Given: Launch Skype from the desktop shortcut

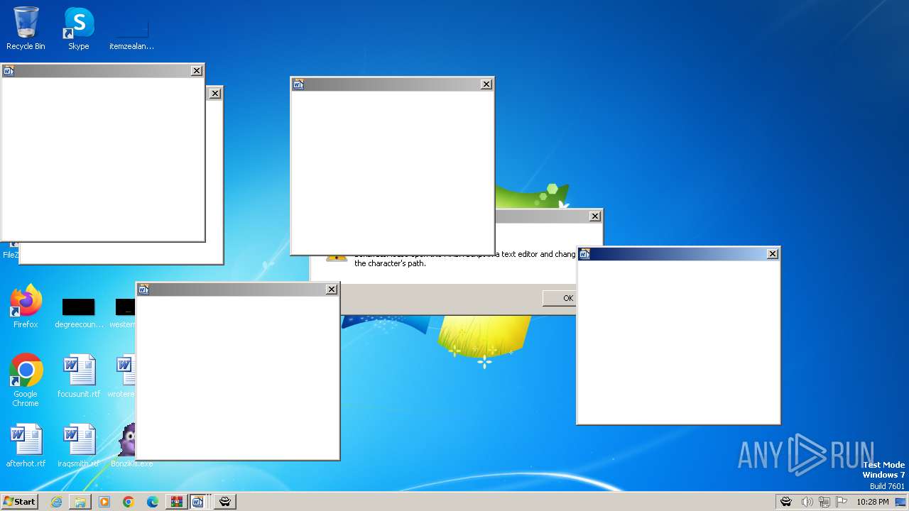Looking at the screenshot, I should pos(79,28).
